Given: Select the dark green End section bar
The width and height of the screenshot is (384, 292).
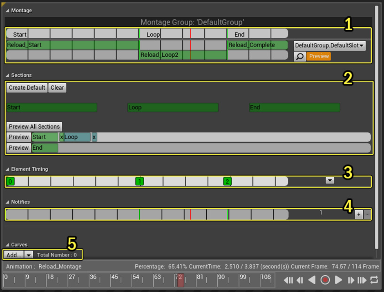Looking at the screenshot, I should click(295, 107).
